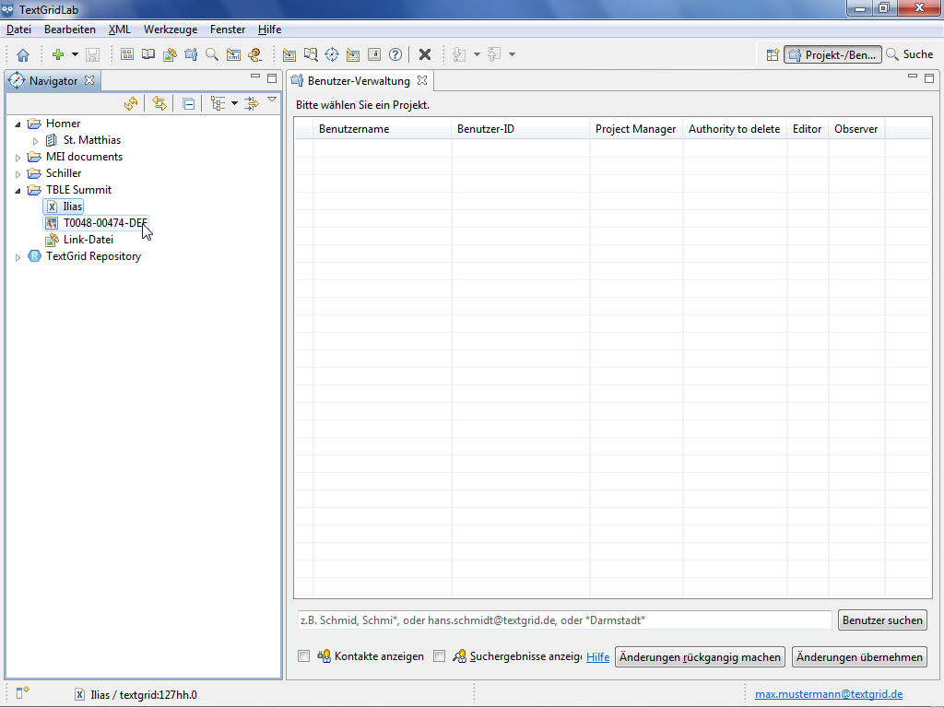
Task: Enable the Kontakte anzeigen checkbox
Action: (x=303, y=656)
